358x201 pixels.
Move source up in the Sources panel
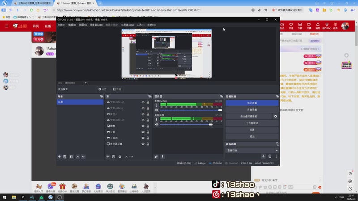(x=126, y=157)
